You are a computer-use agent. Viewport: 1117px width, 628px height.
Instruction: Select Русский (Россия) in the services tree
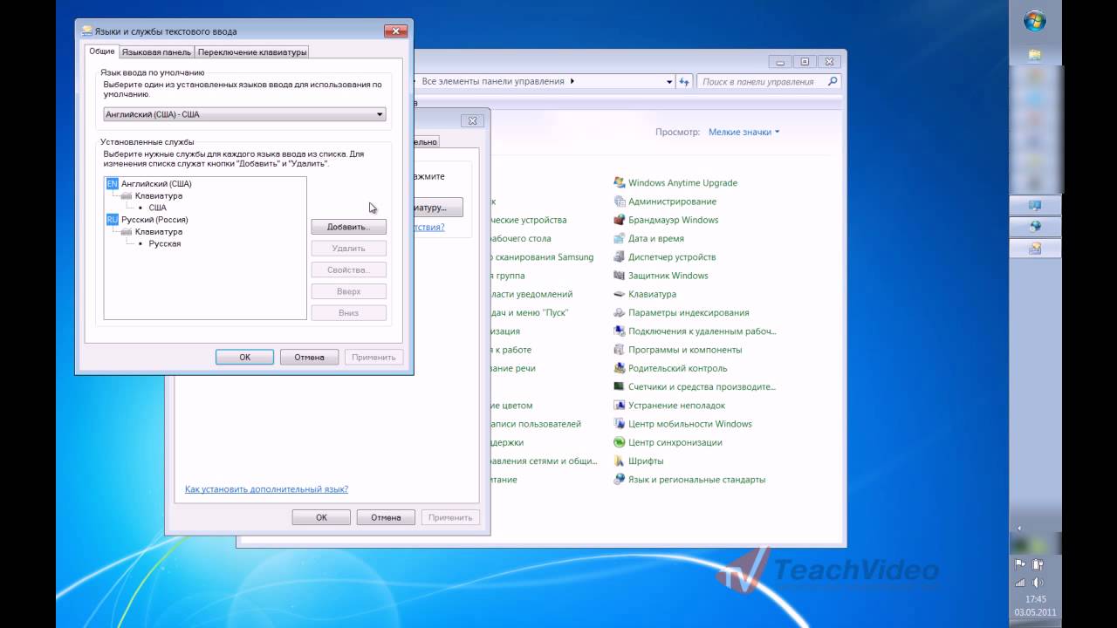[x=154, y=220]
